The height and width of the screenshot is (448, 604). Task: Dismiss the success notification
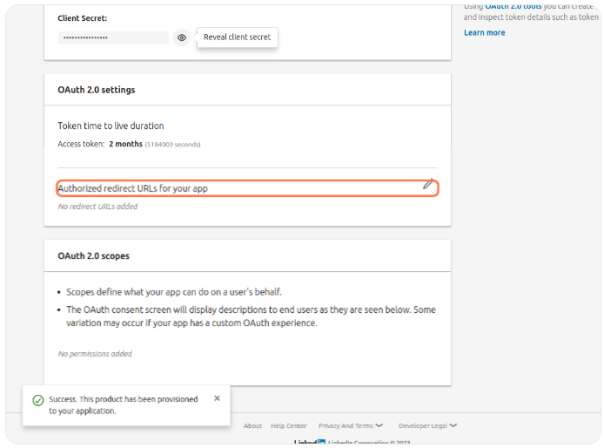tap(218, 398)
